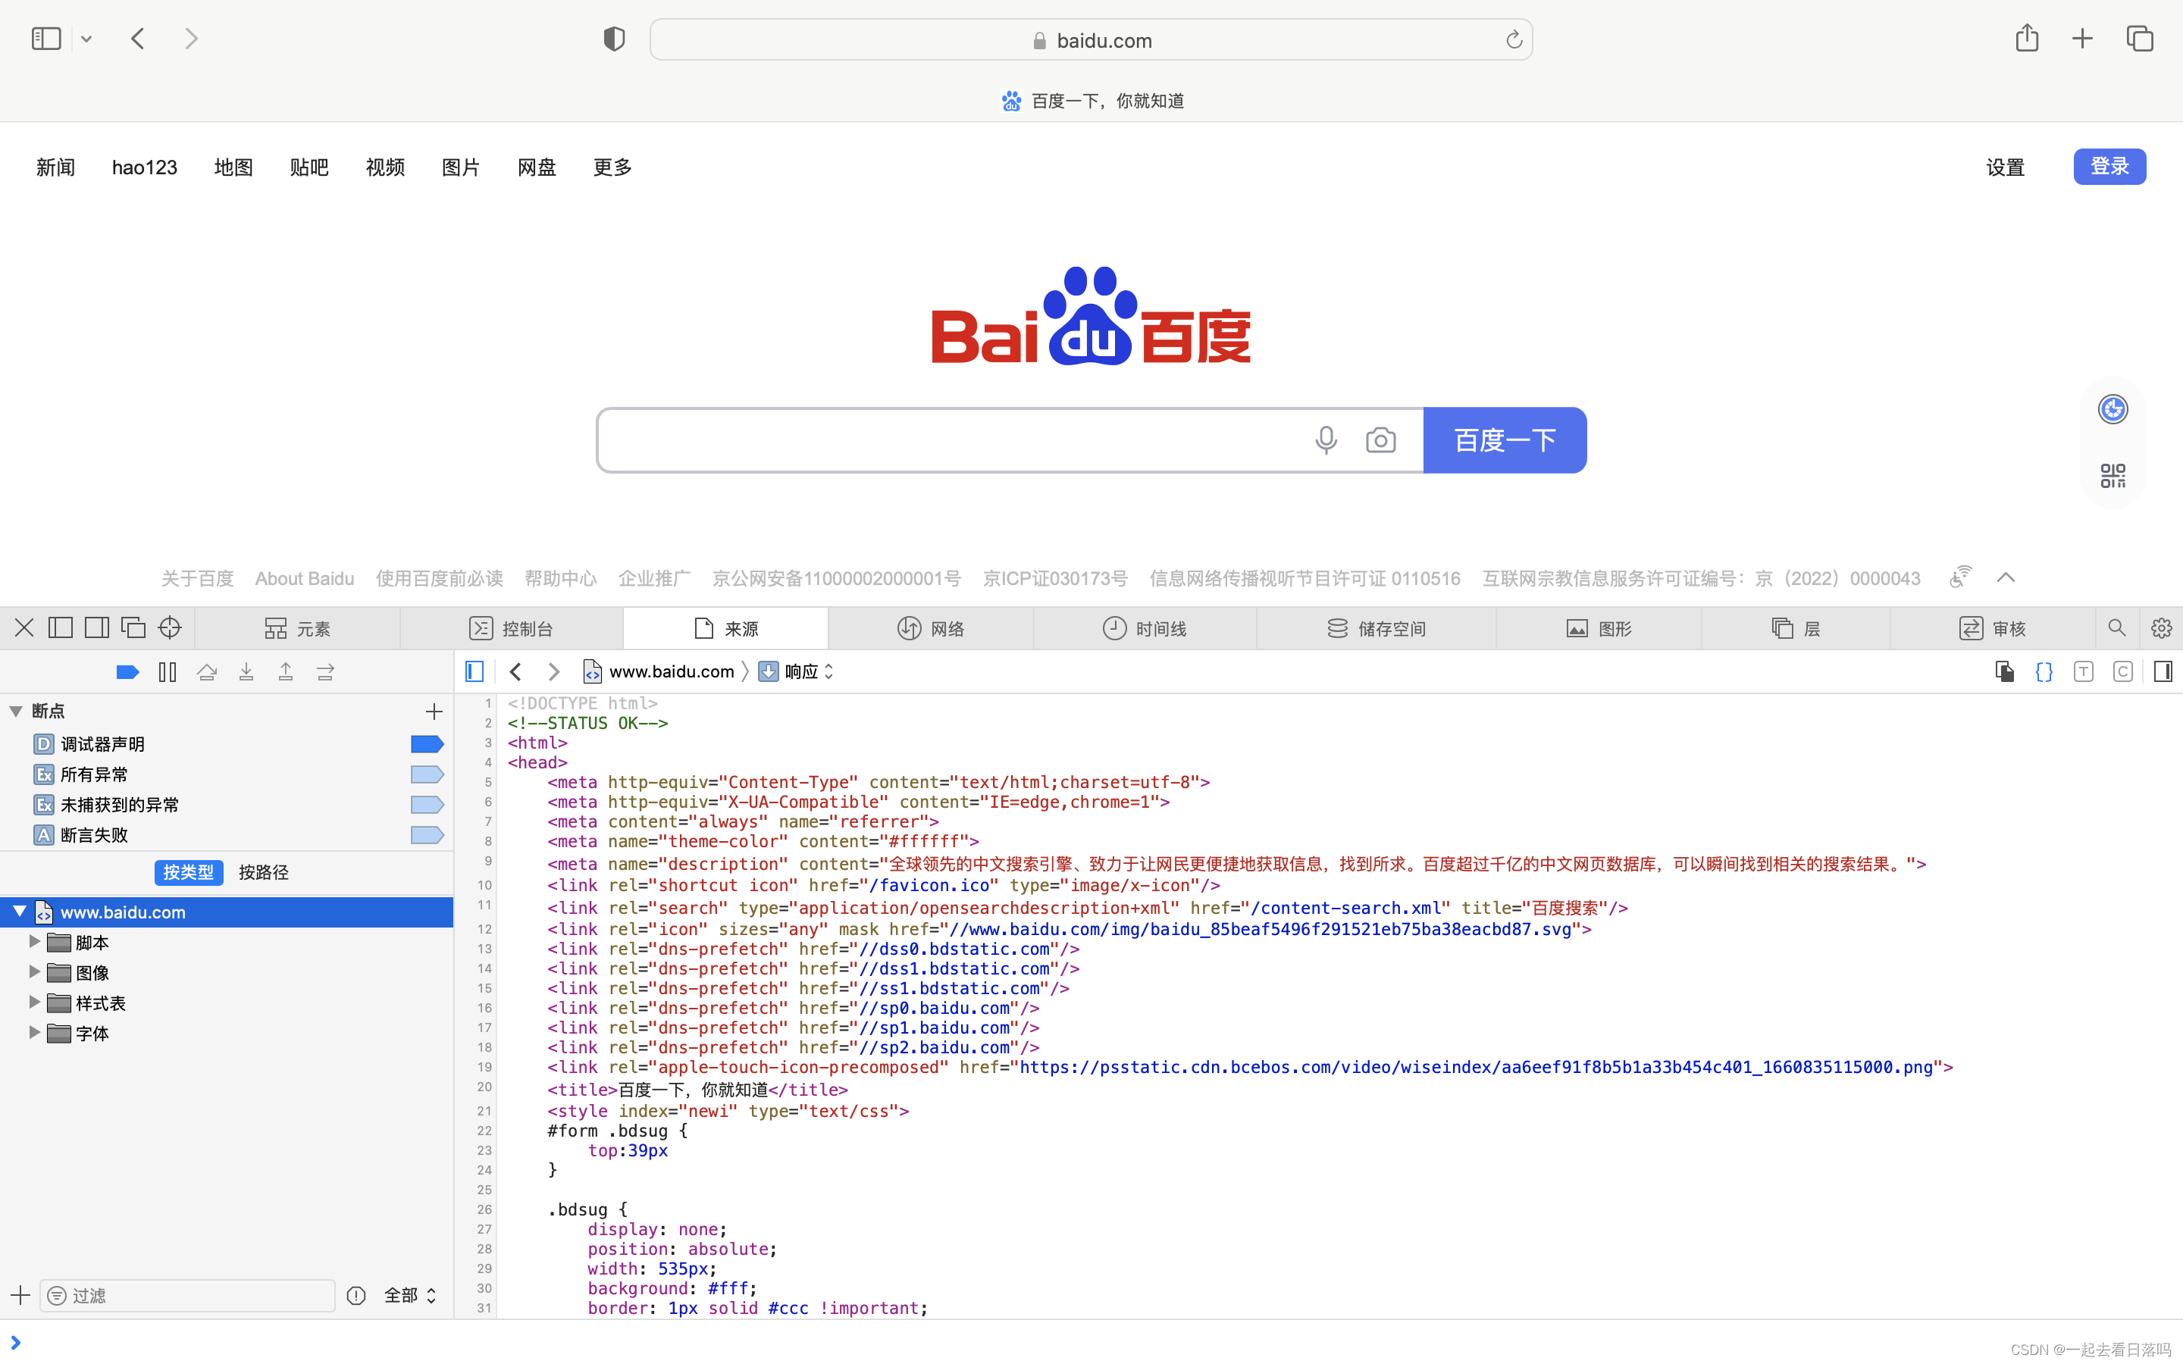
Task: Collapse the footer with up chevron
Action: [2006, 578]
